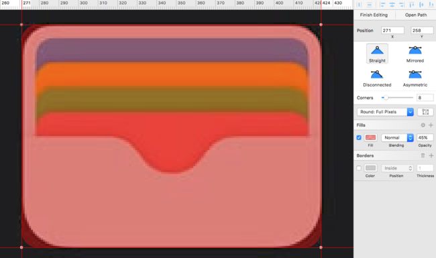Open the Round: Full Pixels dropdown
The height and width of the screenshot is (258, 436).
pos(385,112)
